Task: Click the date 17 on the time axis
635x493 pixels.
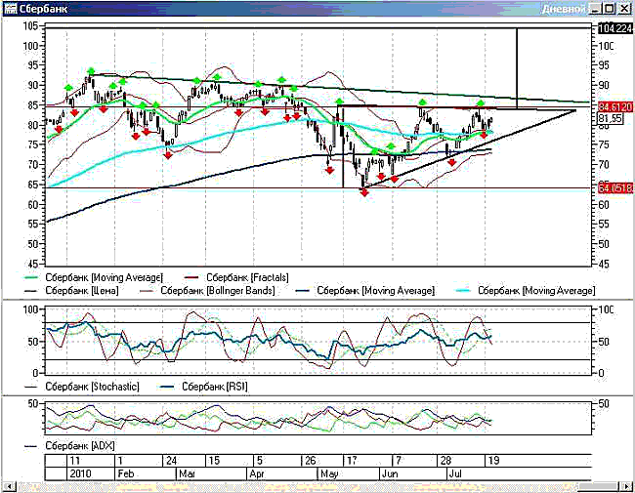Action: coord(353,461)
